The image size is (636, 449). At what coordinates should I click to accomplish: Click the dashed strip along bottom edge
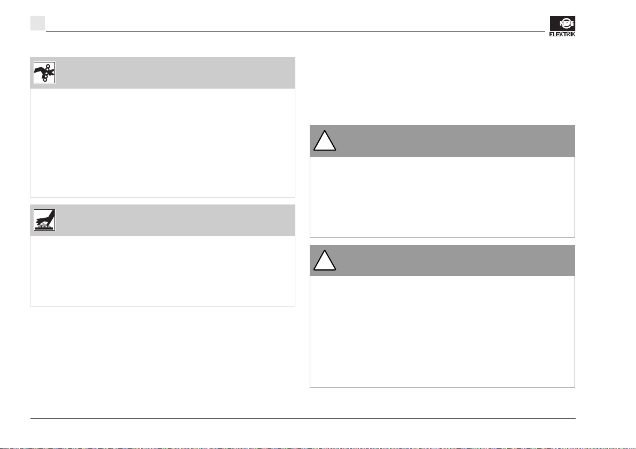tap(318, 448)
